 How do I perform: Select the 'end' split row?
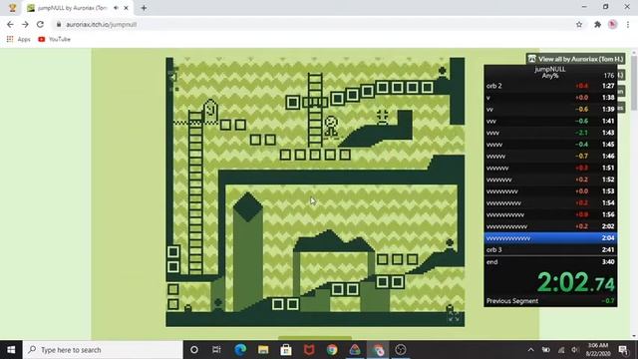(x=550, y=262)
